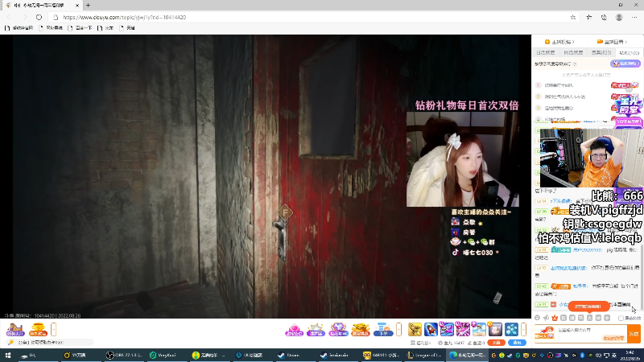Screen dimensions: 644x362
Task: Click the blue backpack button under the gift bar
Action: [x=517, y=343]
